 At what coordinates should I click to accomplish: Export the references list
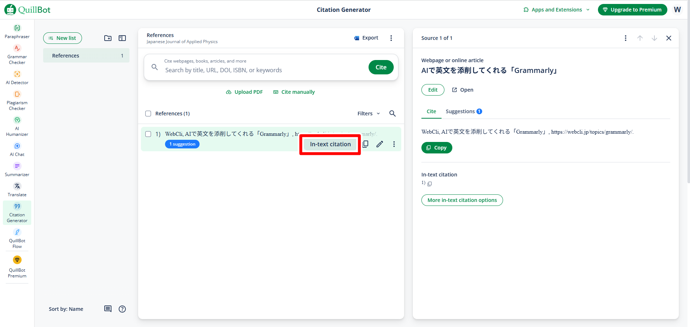(366, 38)
